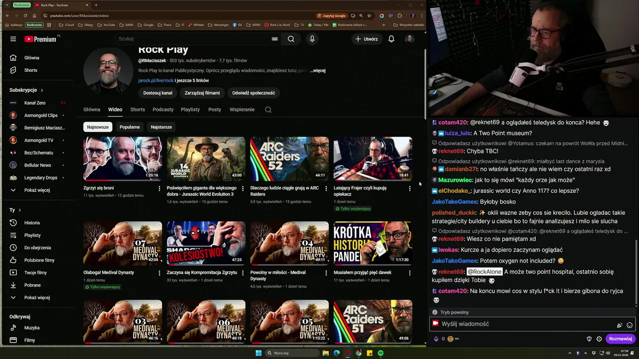Viewport: 639px width, 359px height.
Task: Open options for 'Musiałem przyjąć pięć dawek'
Action: 409,273
